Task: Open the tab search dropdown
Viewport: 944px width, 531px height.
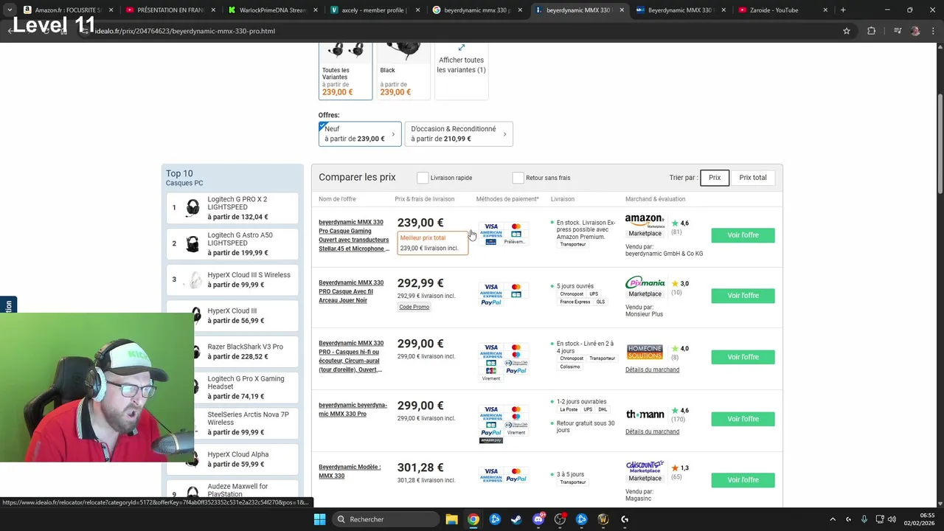Action: tap(9, 10)
